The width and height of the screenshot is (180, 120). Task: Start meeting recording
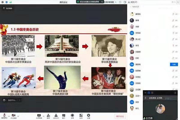click(x=72, y=115)
